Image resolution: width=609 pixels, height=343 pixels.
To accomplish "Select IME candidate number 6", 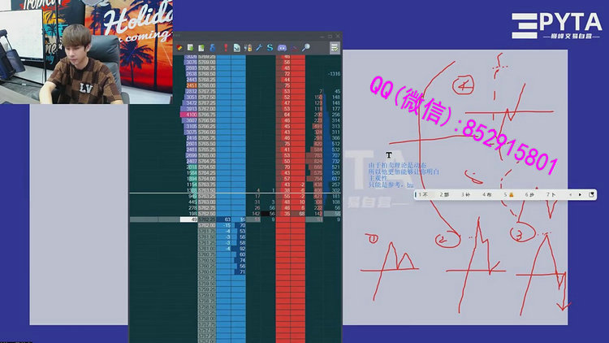I will pyautogui.click(x=529, y=194).
